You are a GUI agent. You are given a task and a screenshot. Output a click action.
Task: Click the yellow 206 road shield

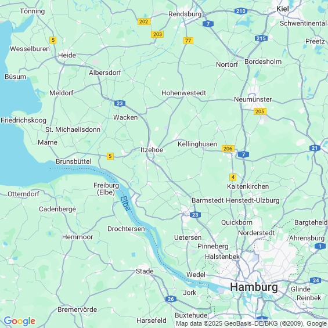tap(228, 149)
